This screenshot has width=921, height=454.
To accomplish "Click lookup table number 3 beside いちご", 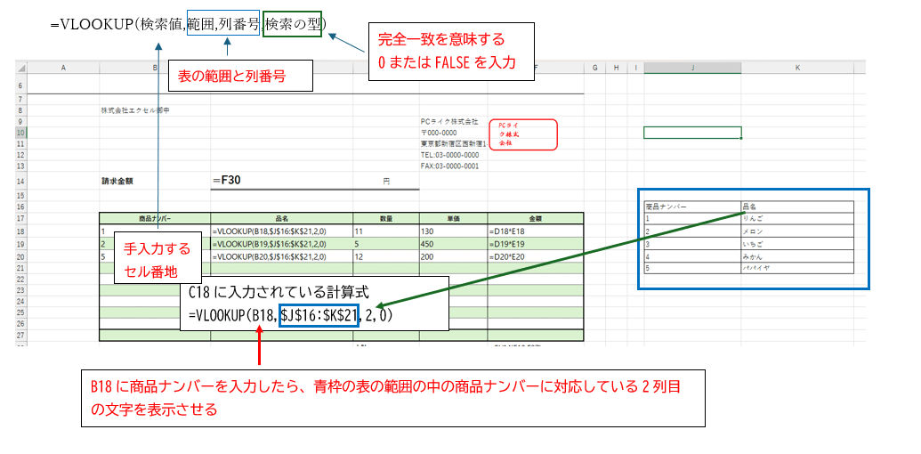I will click(692, 243).
